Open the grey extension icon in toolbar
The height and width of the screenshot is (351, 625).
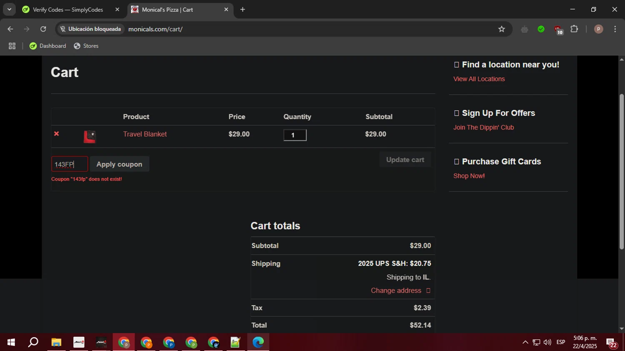525,29
